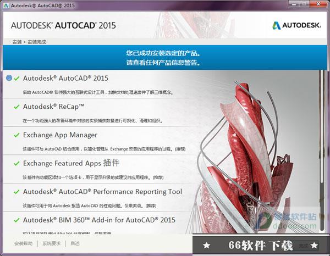The height and width of the screenshot is (256, 330).
Task: Click the Autodesk logo in the header
Action: (296, 25)
